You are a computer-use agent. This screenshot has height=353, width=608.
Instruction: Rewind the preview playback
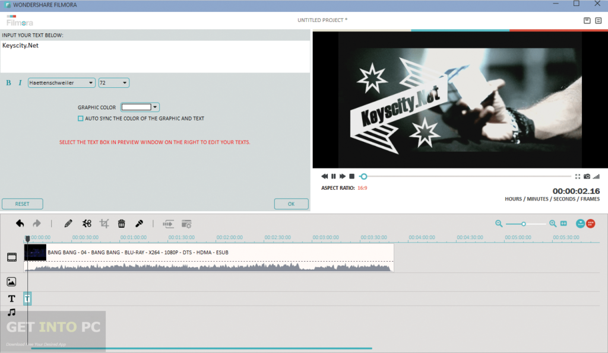point(325,176)
